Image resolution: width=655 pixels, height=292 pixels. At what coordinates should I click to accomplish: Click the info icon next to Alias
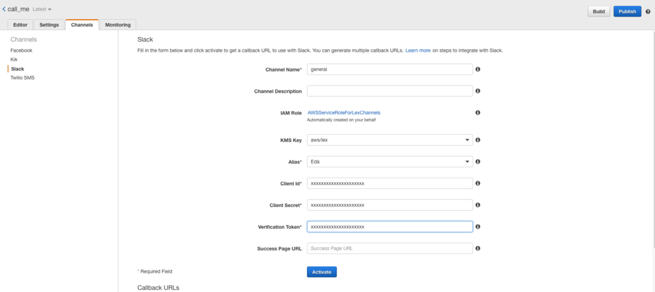click(477, 162)
